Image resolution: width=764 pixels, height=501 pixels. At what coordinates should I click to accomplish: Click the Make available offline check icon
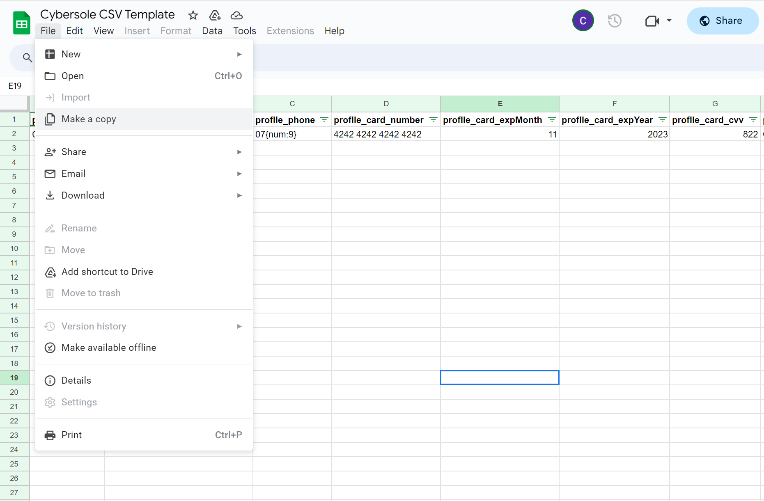(50, 348)
